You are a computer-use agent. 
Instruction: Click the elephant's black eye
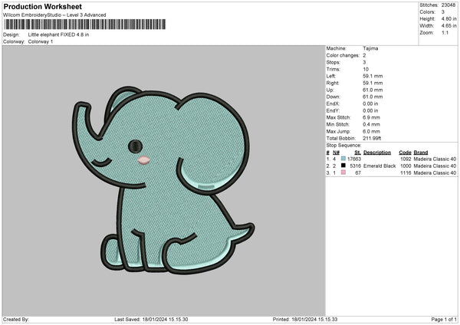pyautogui.click(x=135, y=144)
